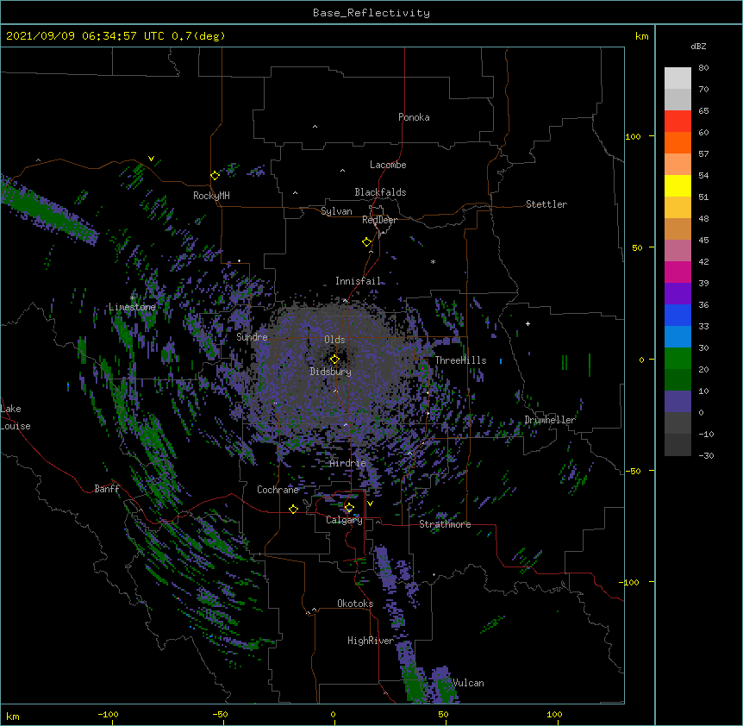Select the Drumheller label
This screenshot has height=726, width=743.
coord(550,420)
